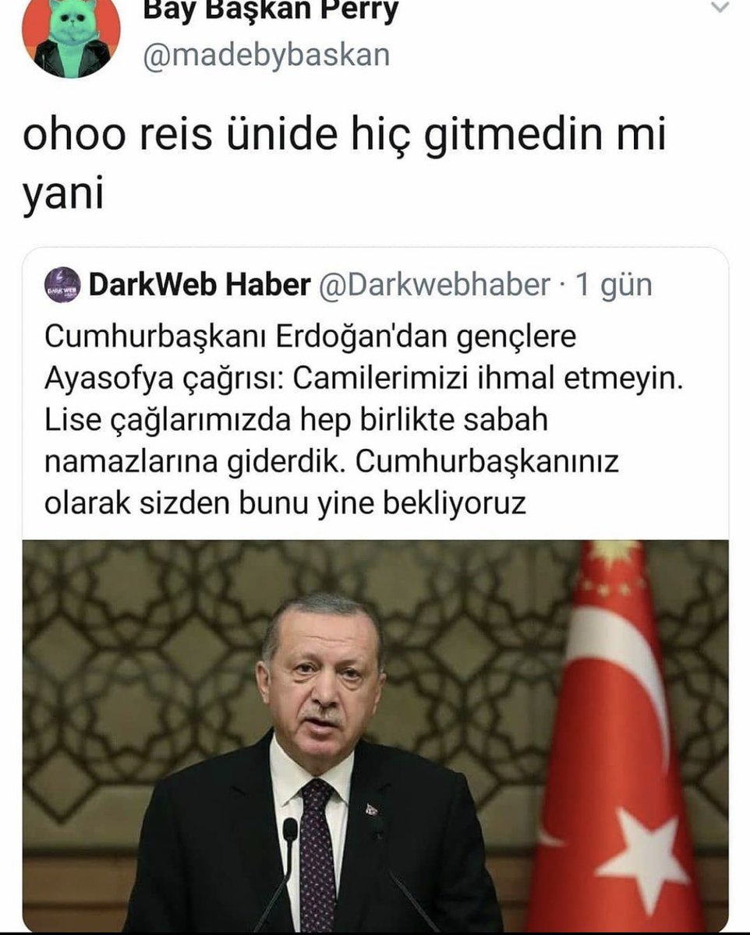The image size is (750, 935).
Task: Click the 'ohoo reis ünide' tweet text
Action: pyautogui.click(x=345, y=134)
